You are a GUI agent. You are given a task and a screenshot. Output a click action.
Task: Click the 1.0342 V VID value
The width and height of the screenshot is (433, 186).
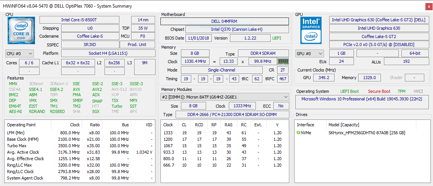click(x=144, y=152)
